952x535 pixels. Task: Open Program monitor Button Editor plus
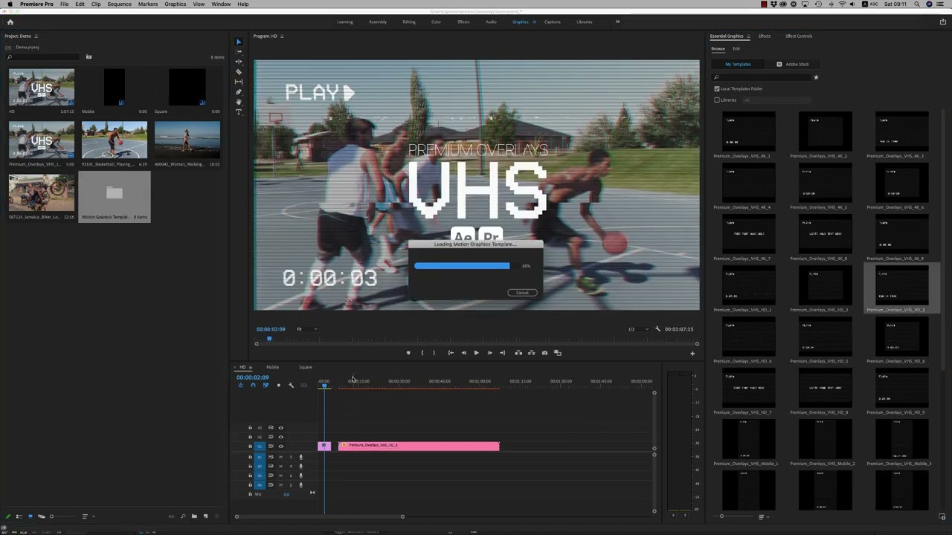(x=692, y=353)
